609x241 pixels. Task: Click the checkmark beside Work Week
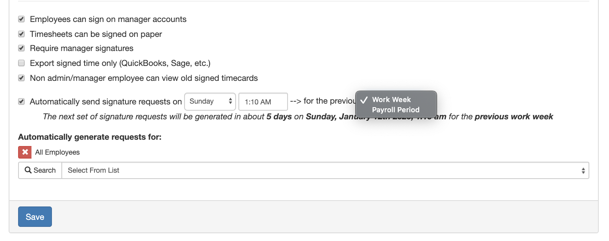coord(364,100)
